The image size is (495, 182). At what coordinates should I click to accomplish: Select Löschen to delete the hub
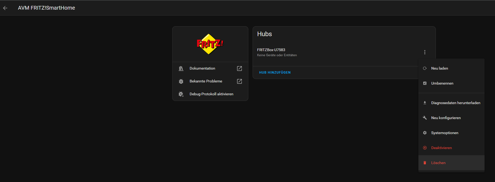451,163
